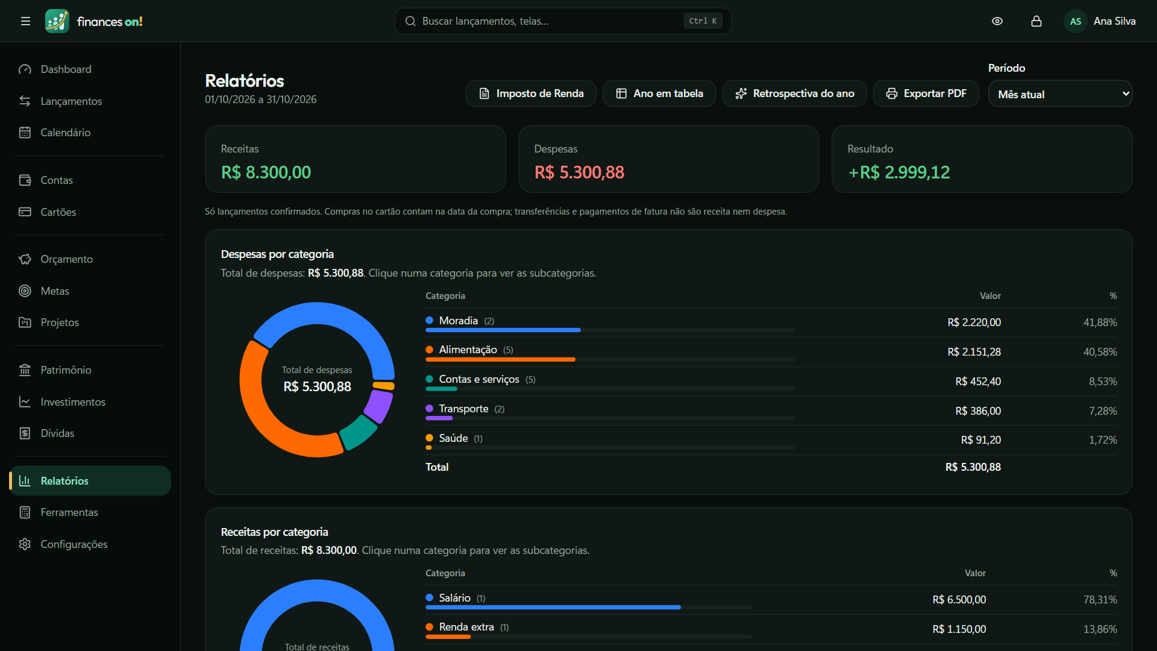1157x651 pixels.
Task: Open Ano em tabela view
Action: (659, 93)
